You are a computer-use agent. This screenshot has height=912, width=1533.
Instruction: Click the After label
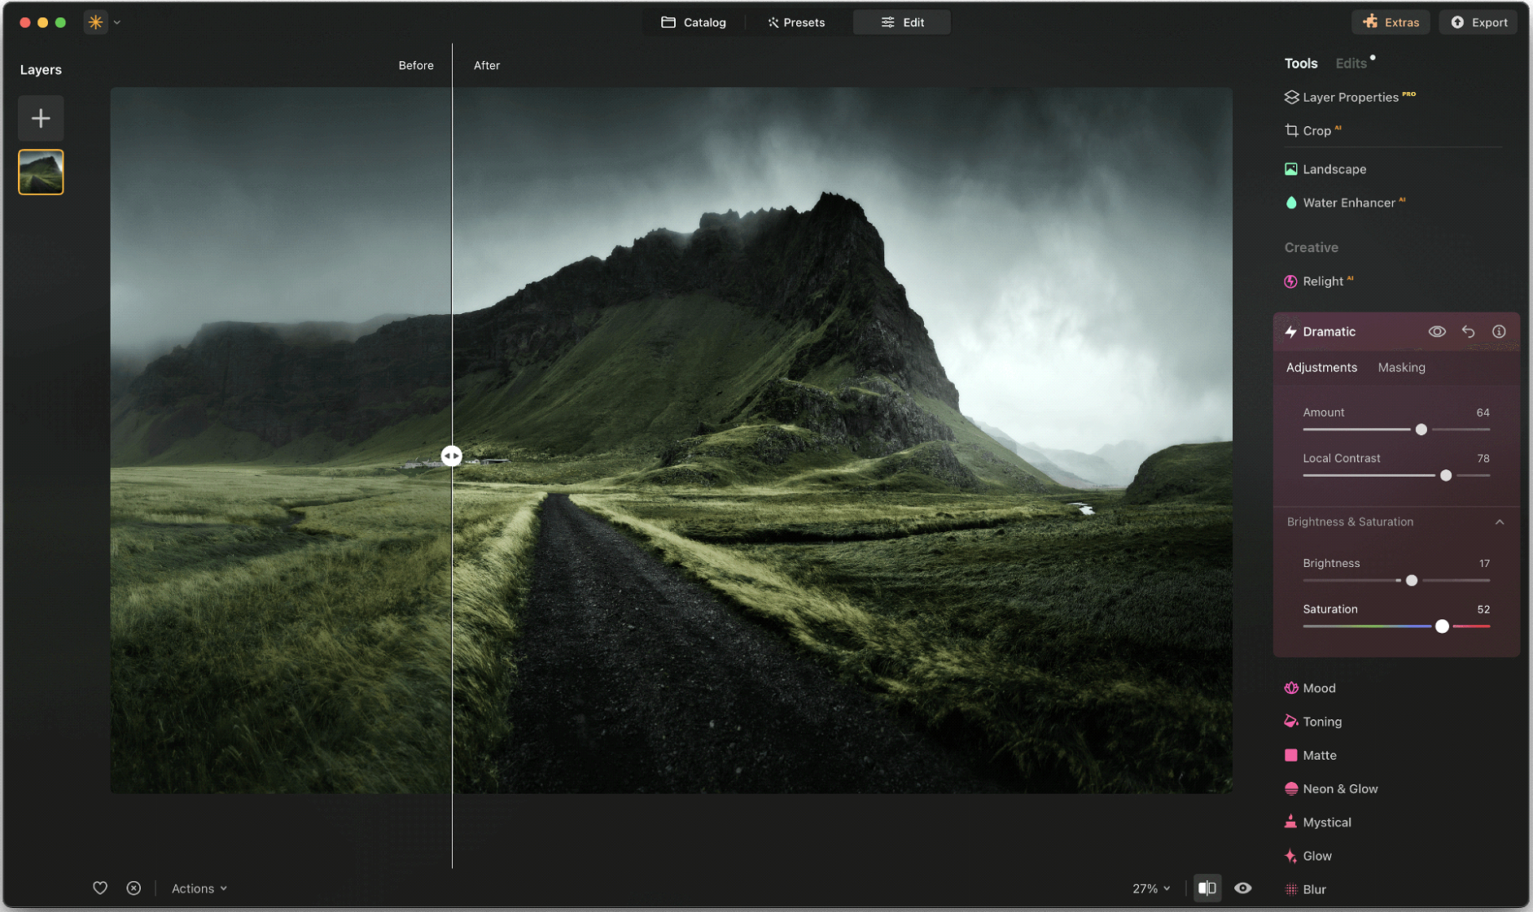pos(487,65)
